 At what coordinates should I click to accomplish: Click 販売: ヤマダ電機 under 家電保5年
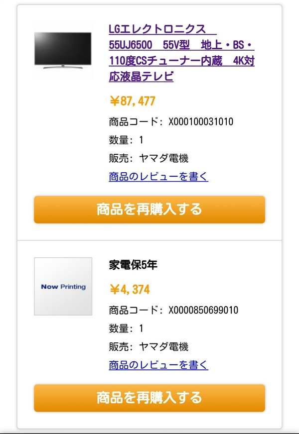click(149, 346)
